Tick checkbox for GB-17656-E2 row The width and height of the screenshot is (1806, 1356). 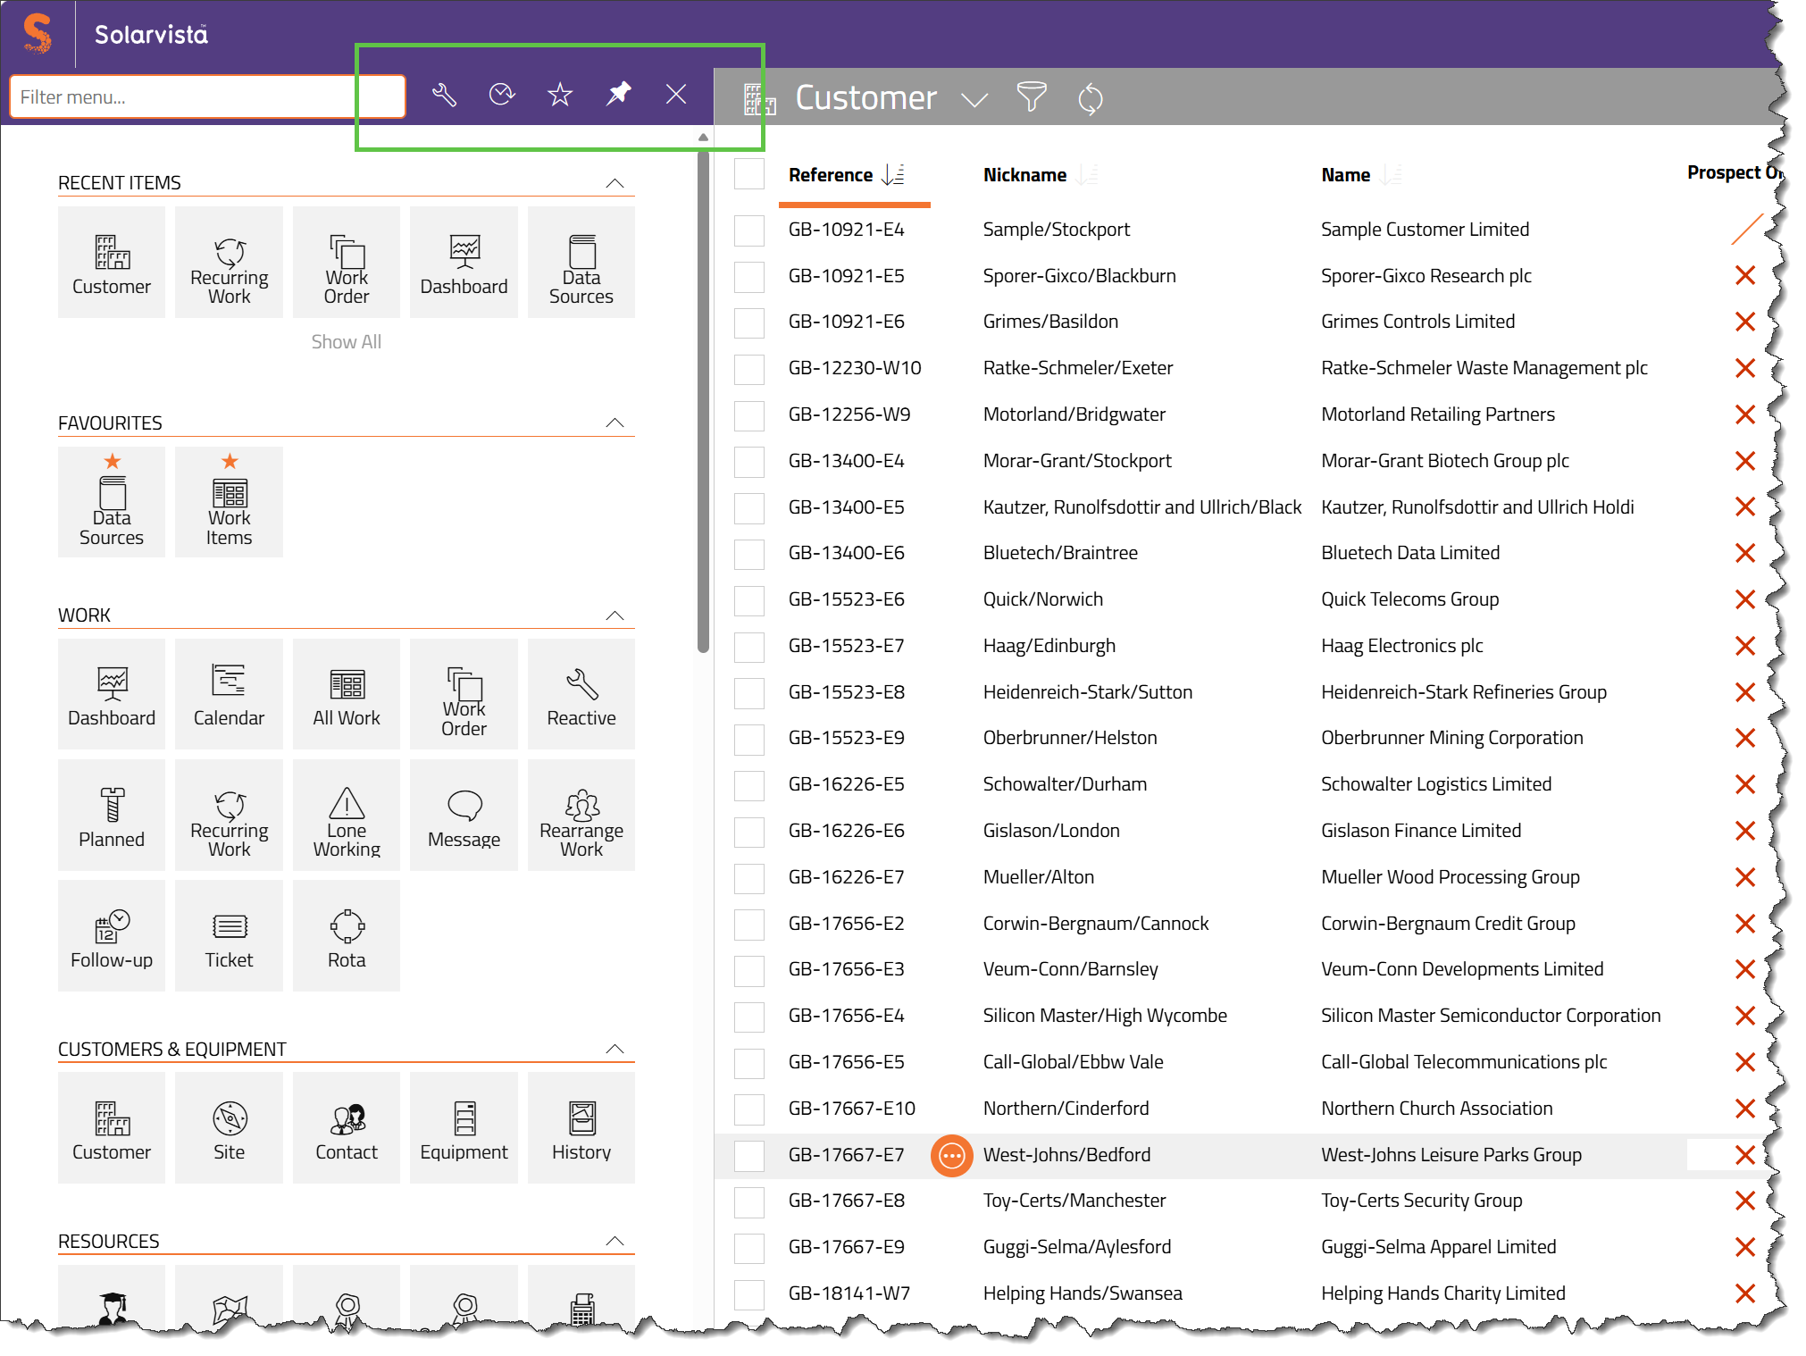coord(749,925)
